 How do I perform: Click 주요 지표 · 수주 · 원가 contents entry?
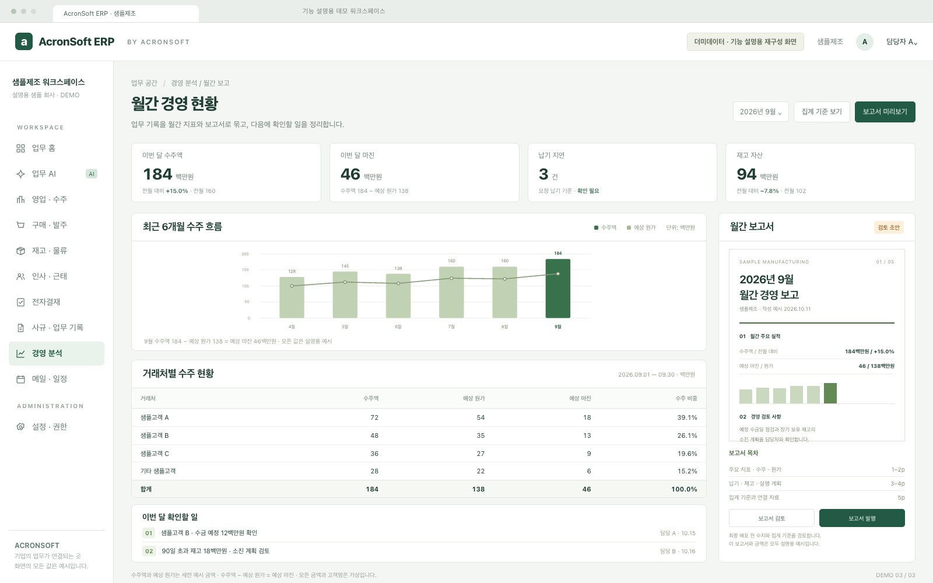tap(816, 469)
